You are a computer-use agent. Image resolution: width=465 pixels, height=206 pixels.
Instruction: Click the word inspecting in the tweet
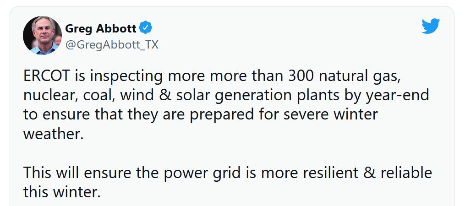126,77
